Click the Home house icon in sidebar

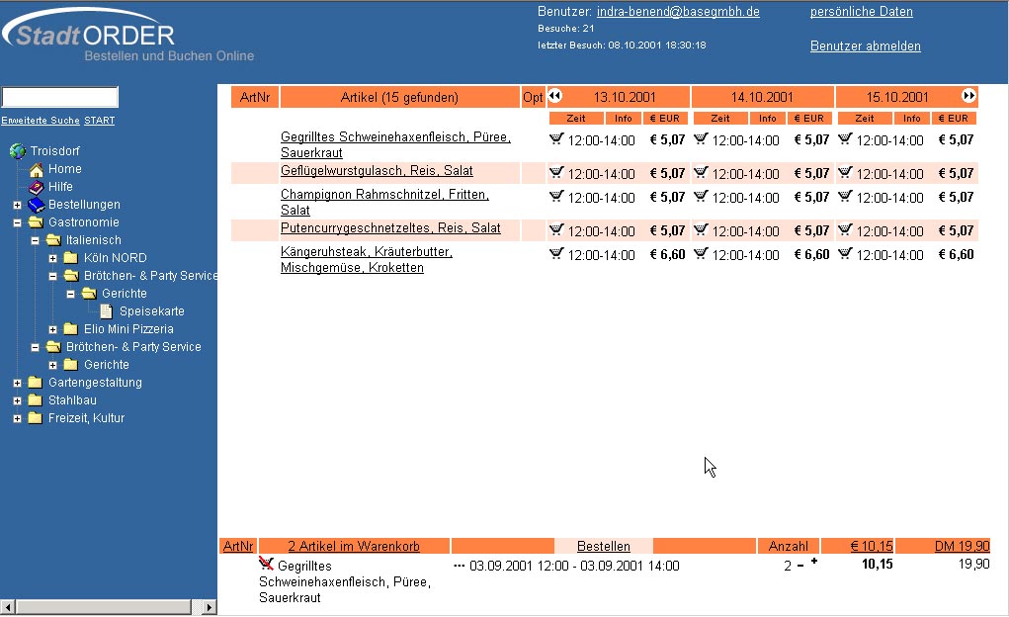[x=37, y=169]
